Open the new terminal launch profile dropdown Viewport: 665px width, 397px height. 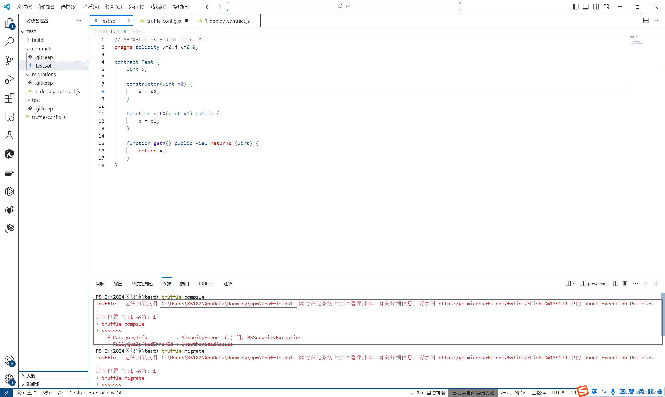[x=574, y=284]
